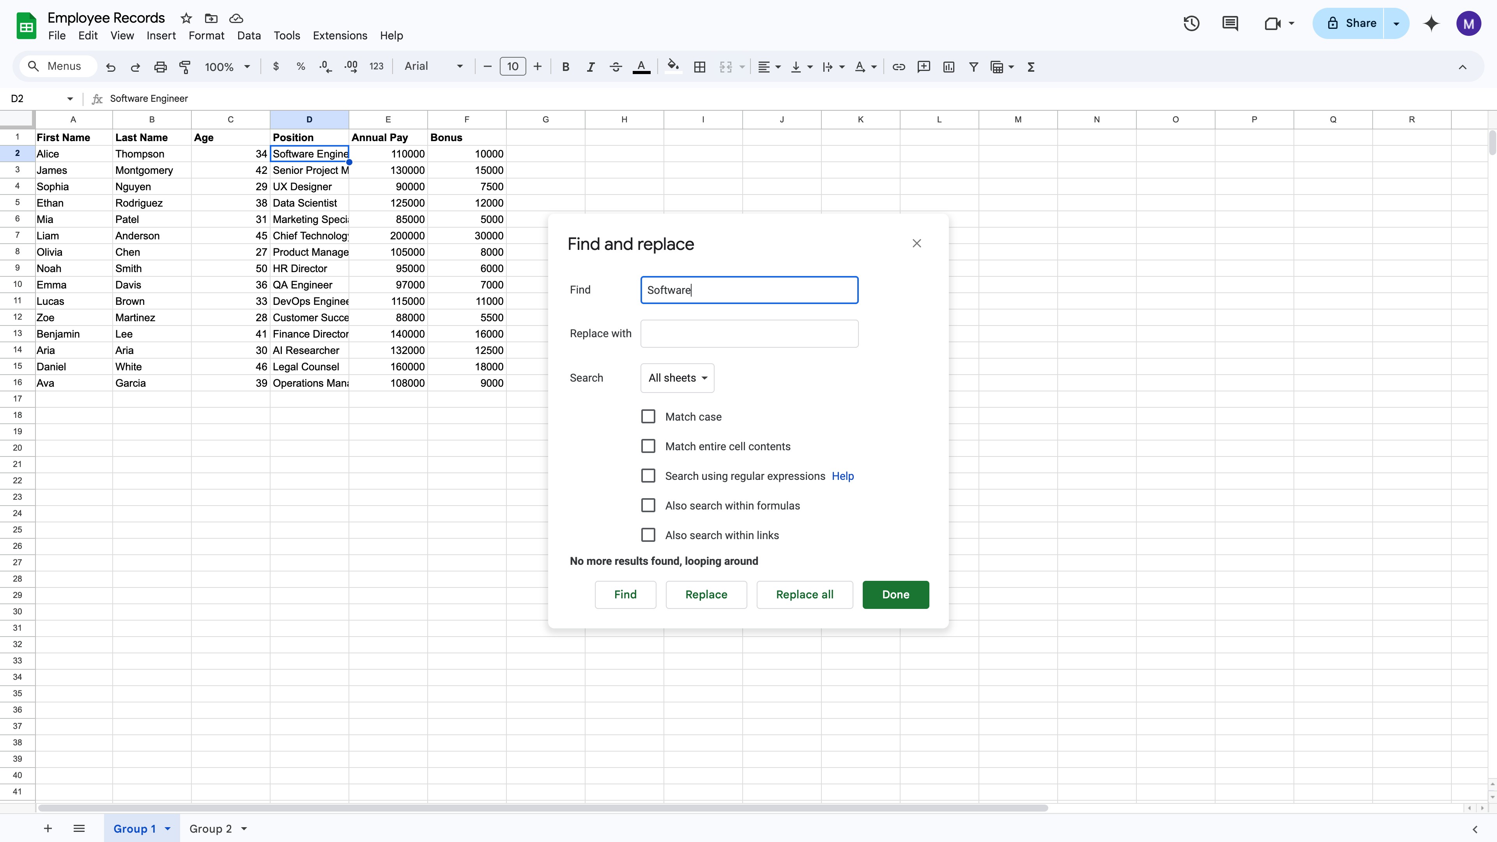Click the functions sigma icon
The image size is (1497, 842).
click(x=1031, y=67)
